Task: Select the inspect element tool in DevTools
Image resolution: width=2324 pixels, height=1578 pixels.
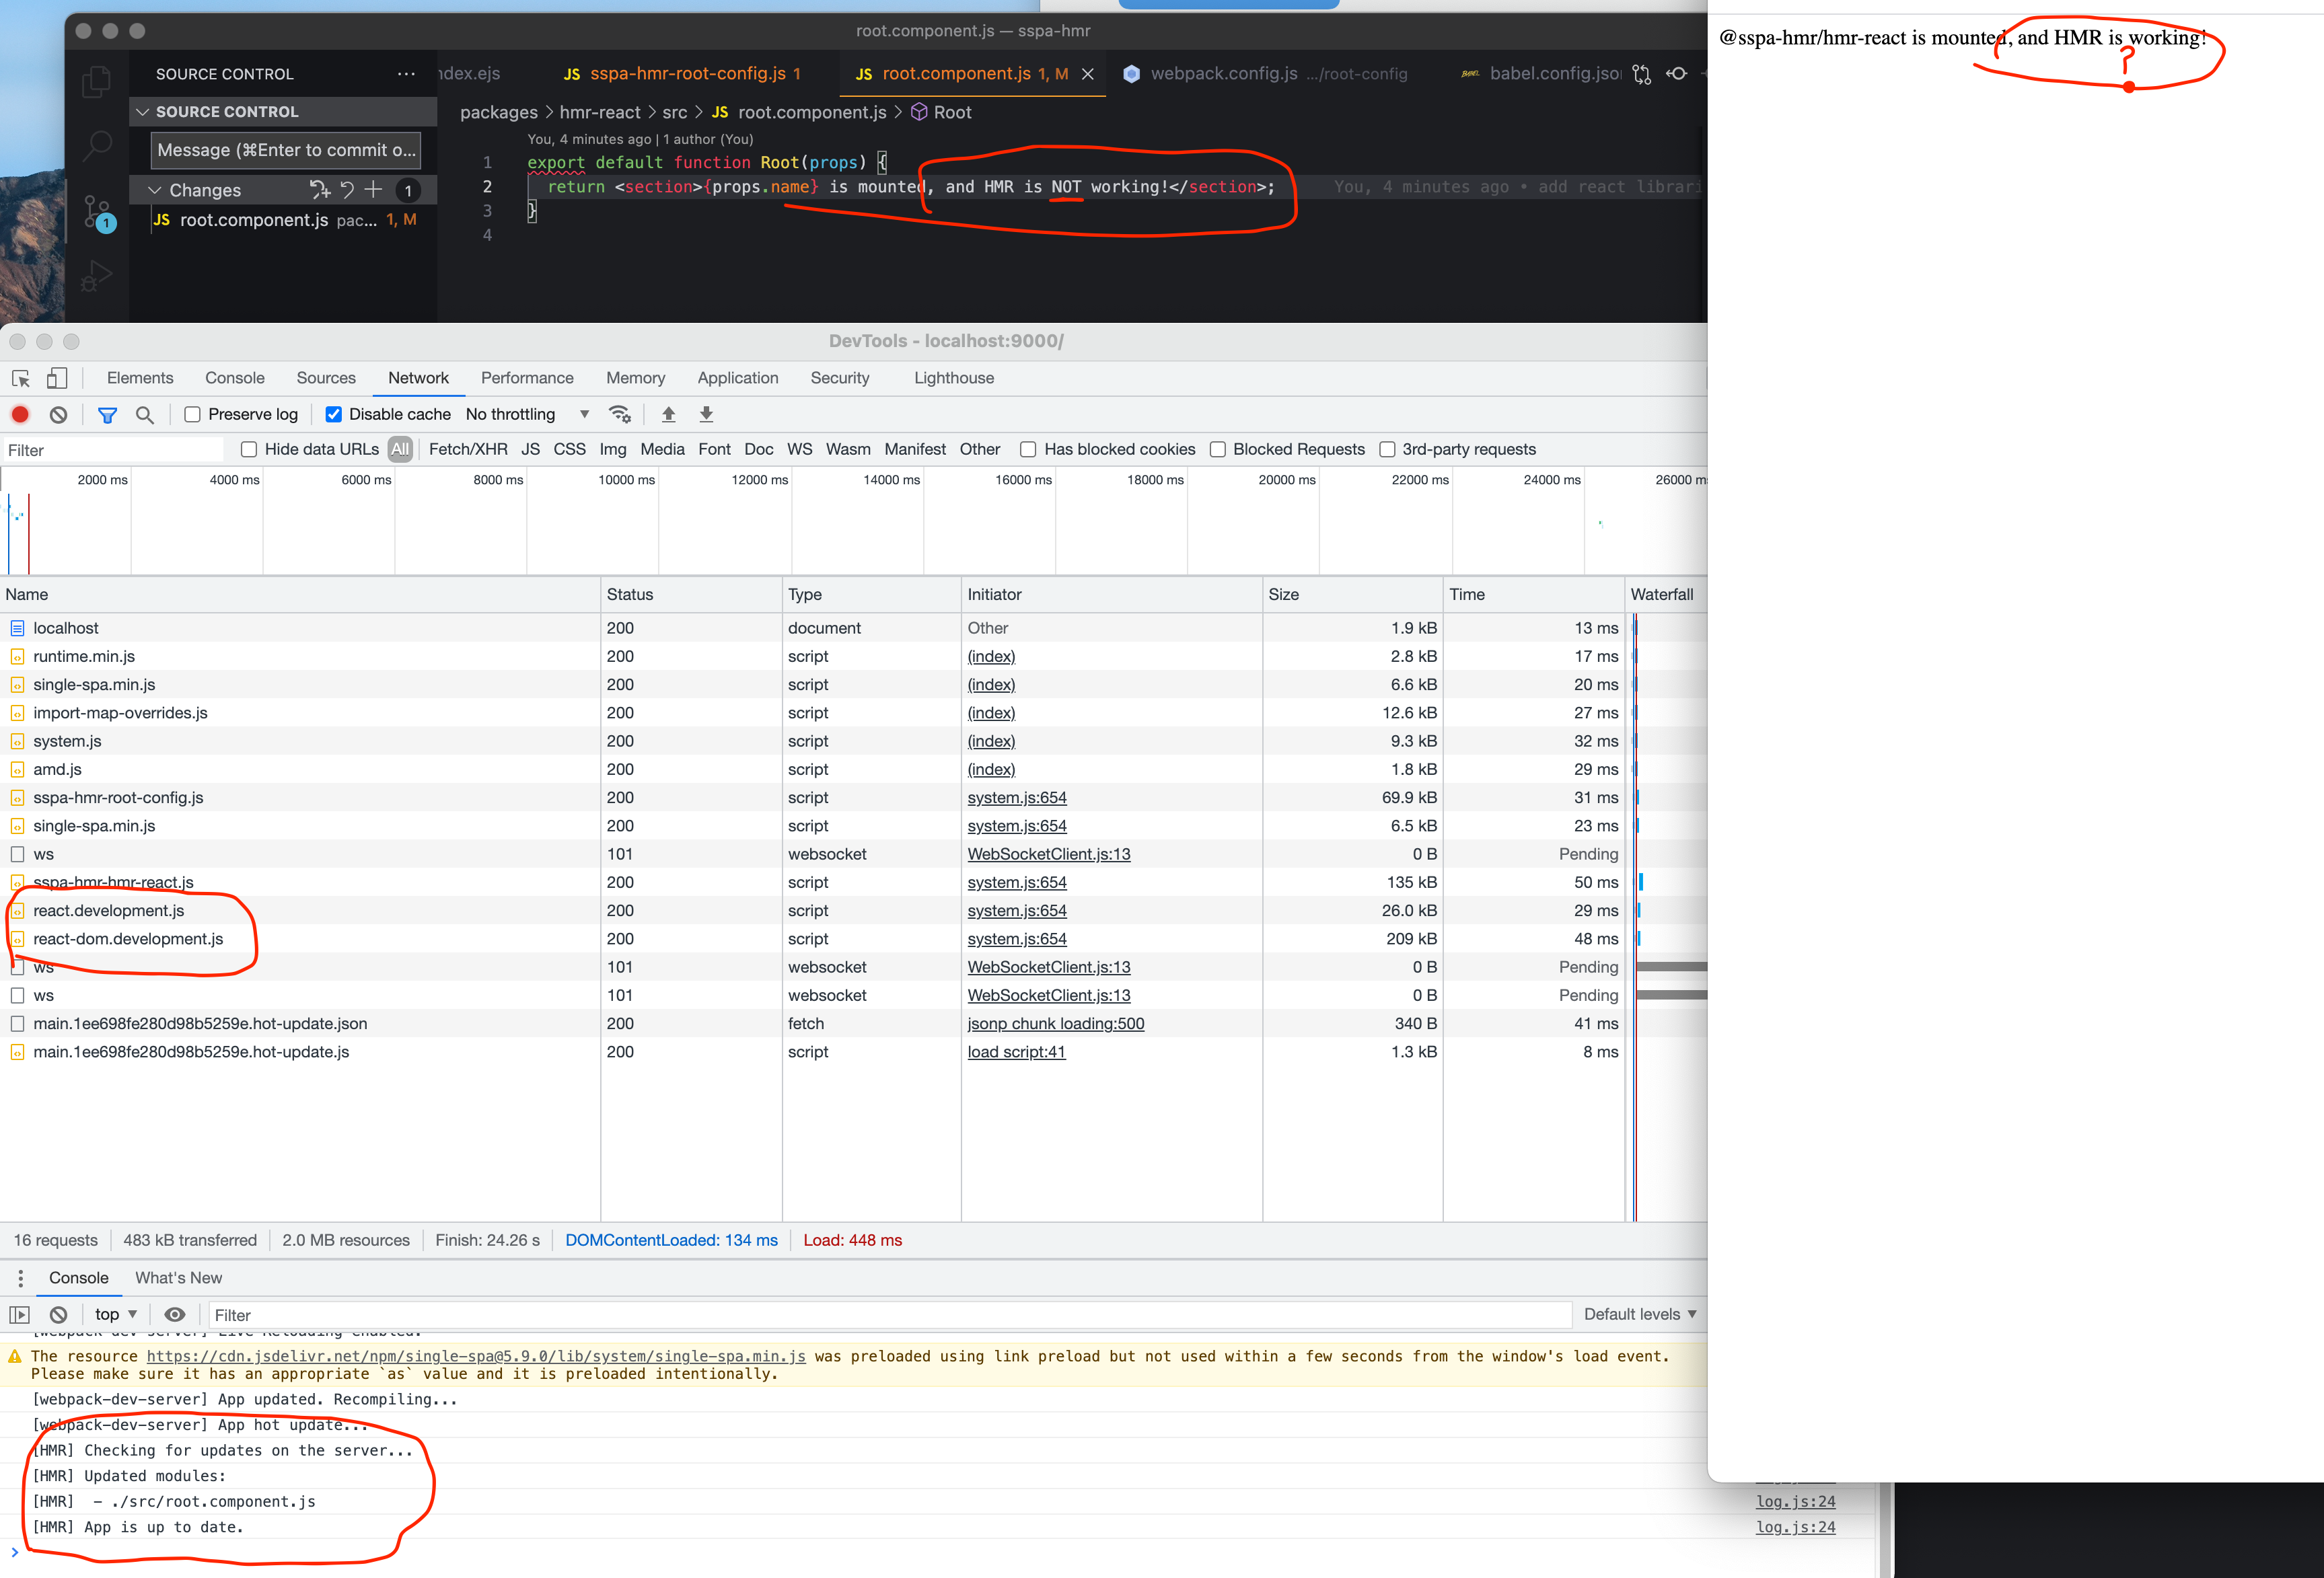Action: coord(21,378)
